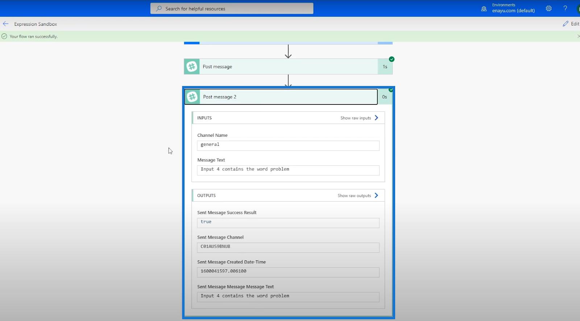
Task: Click the Edit pencil icon
Action: 565,24
